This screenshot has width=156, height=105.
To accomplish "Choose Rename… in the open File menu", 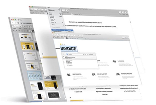I will pyautogui.click(x=52, y=18).
